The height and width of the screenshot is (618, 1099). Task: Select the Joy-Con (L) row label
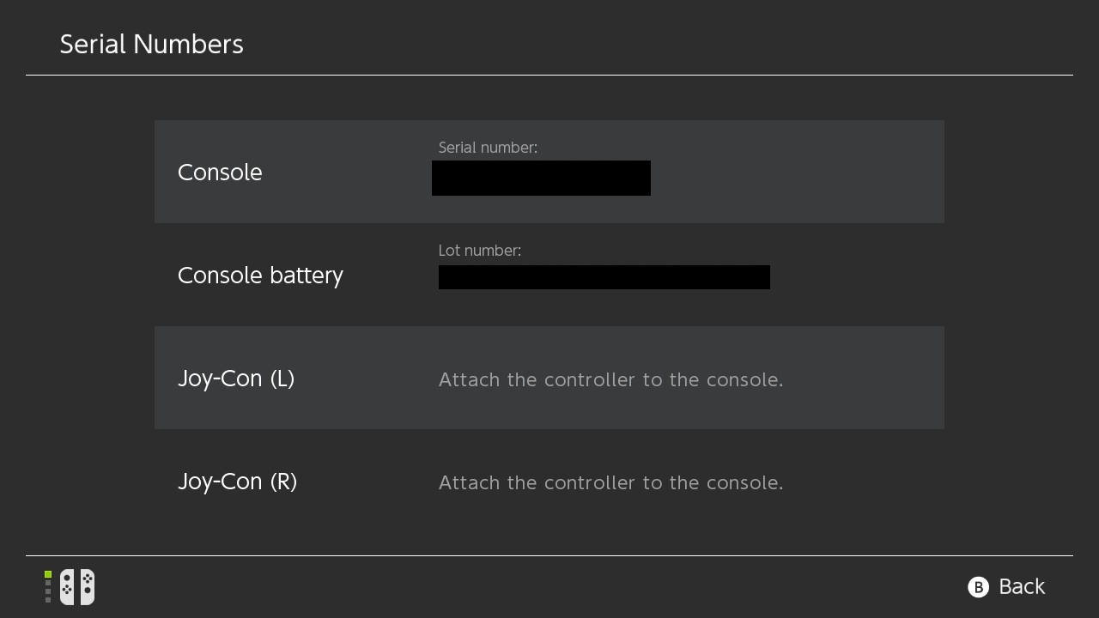tap(236, 379)
